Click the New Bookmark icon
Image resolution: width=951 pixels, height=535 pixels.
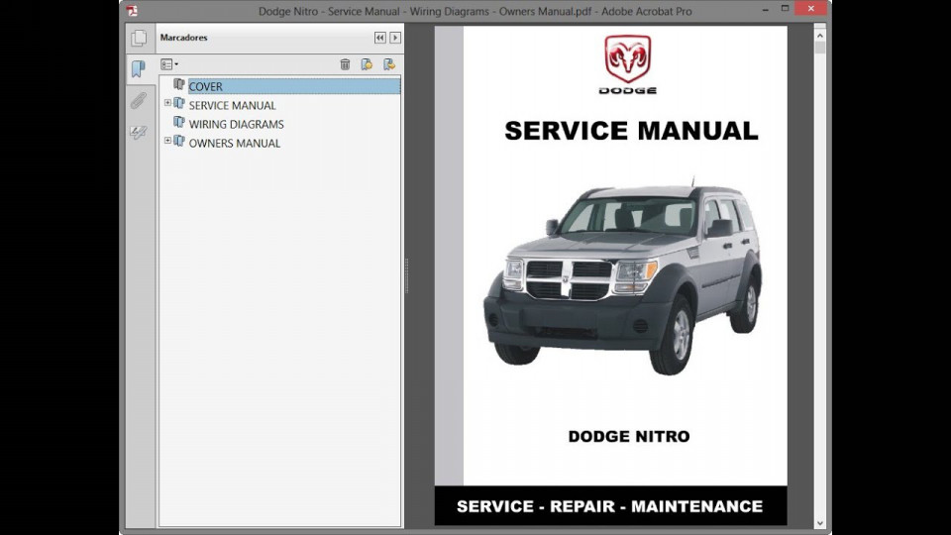point(367,64)
